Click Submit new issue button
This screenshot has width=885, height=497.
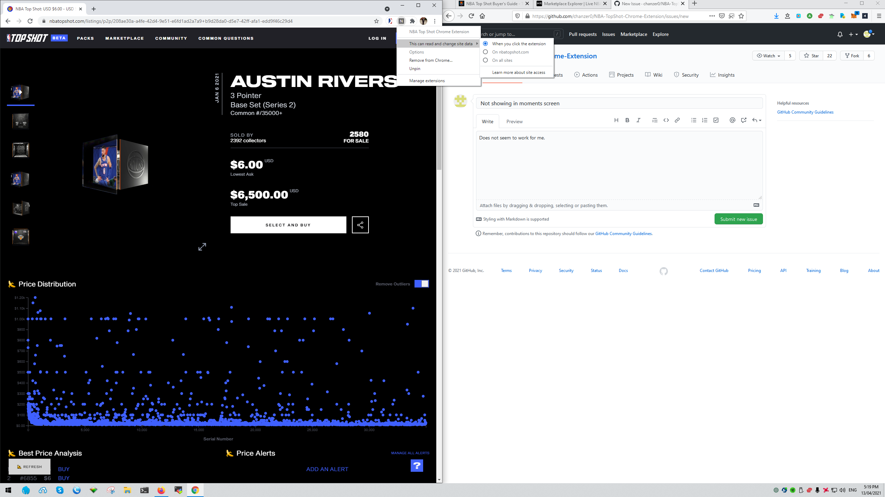coord(738,219)
